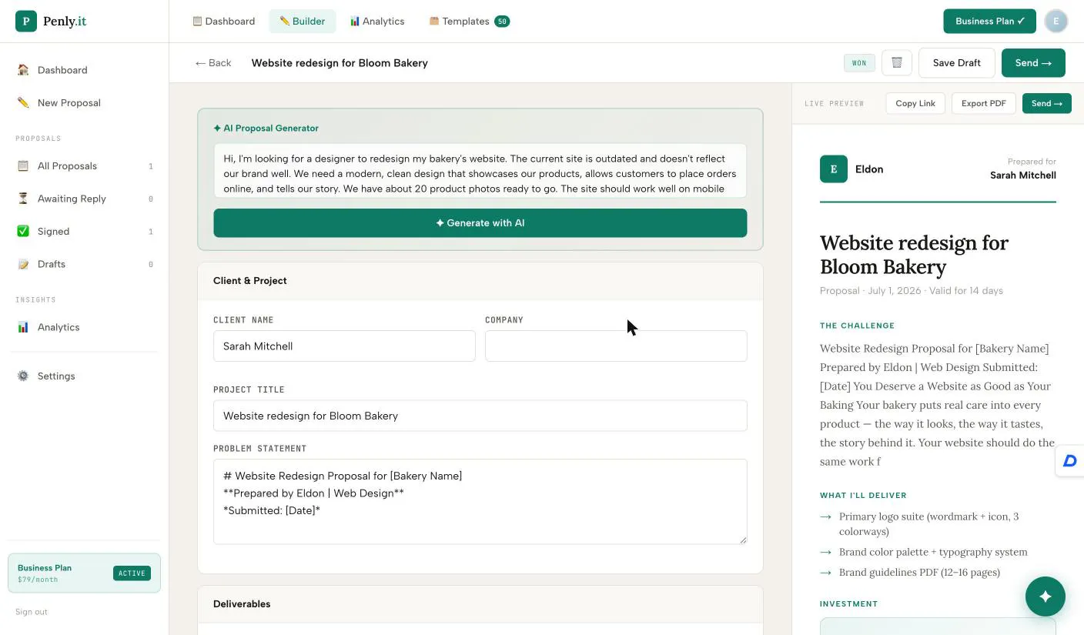Click the header proposal title text
Screen dimensions: 1084x635
click(340, 63)
